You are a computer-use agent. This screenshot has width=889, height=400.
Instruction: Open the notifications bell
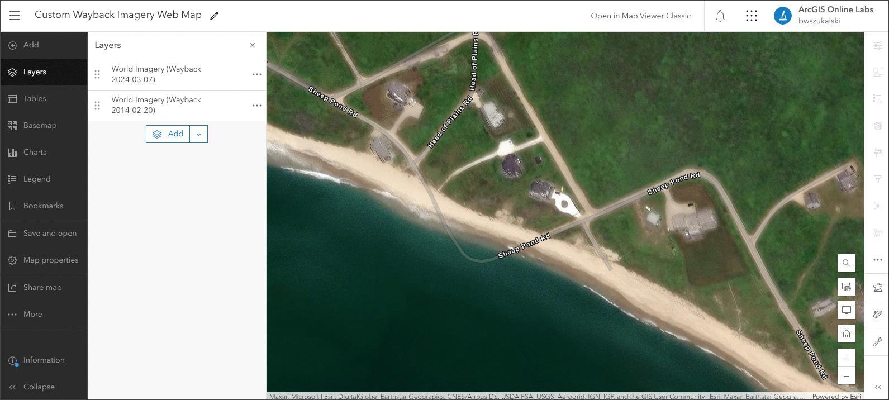720,16
